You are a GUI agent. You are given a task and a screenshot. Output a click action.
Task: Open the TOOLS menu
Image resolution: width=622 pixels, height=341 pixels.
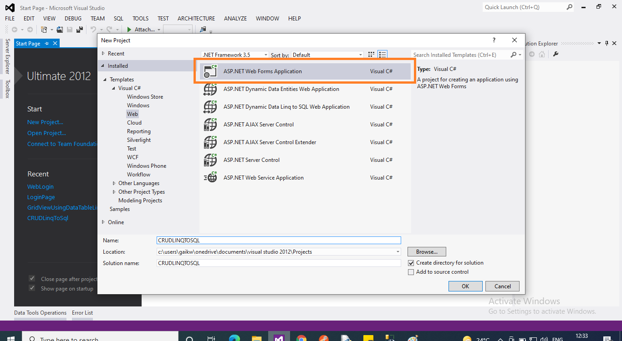pyautogui.click(x=141, y=19)
